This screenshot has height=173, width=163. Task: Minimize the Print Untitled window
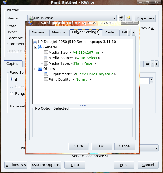pos(140,2)
